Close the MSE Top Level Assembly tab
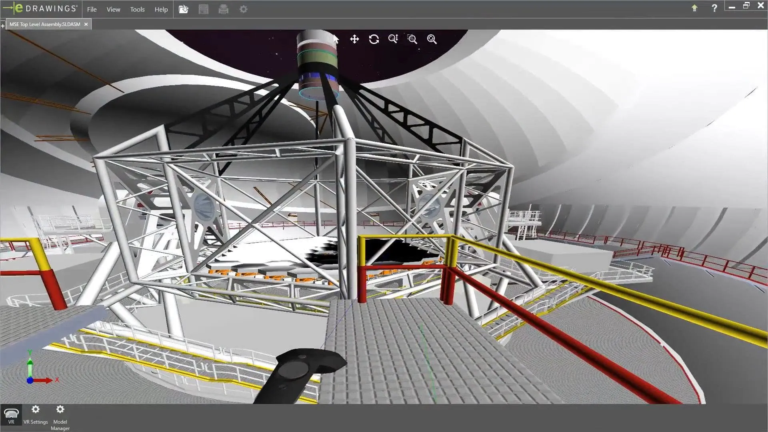Screen dimensions: 768x432 (86, 24)
